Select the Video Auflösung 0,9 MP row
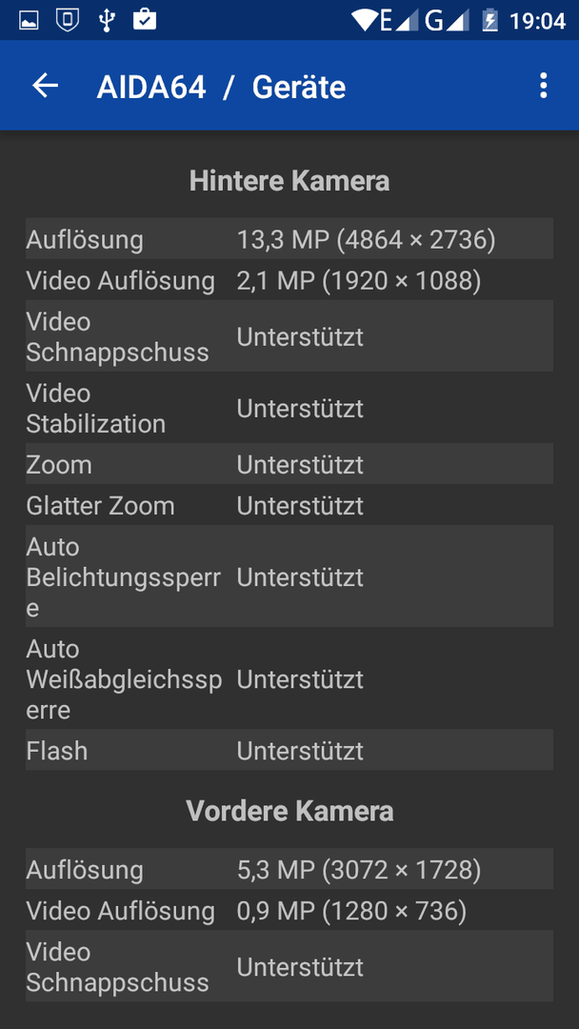This screenshot has width=579, height=1029. [289, 910]
